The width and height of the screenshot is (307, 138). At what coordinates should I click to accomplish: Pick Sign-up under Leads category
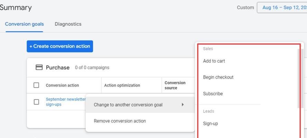point(210,124)
